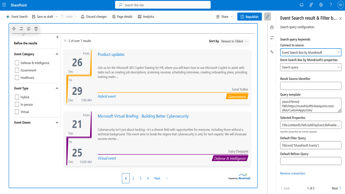Open the SharePoint app launcher grid

[4, 5]
